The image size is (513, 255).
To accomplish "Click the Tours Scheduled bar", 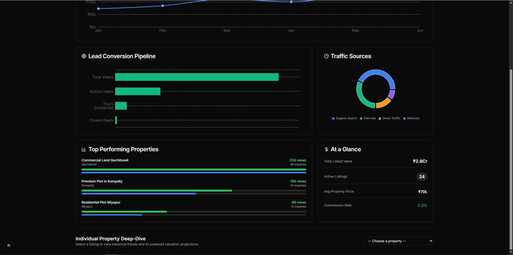I will [121, 106].
